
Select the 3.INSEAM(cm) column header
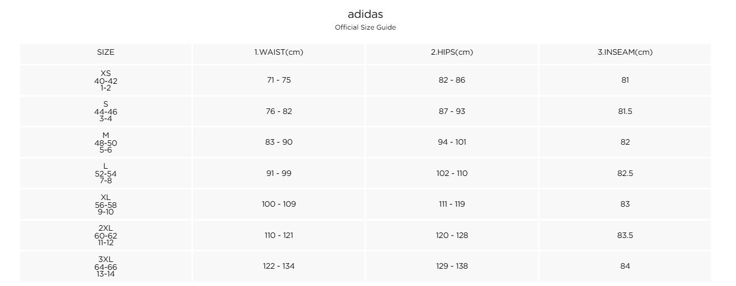625,53
